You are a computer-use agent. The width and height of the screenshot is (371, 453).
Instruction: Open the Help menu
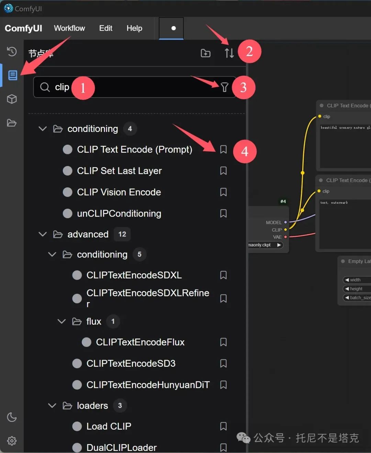point(134,28)
